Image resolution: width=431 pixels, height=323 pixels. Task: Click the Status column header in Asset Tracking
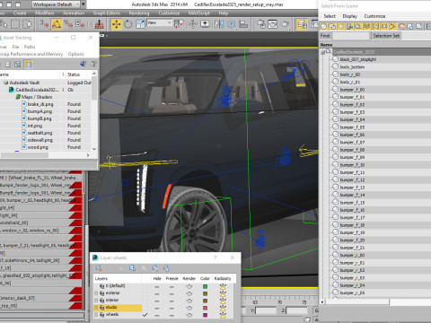78,74
